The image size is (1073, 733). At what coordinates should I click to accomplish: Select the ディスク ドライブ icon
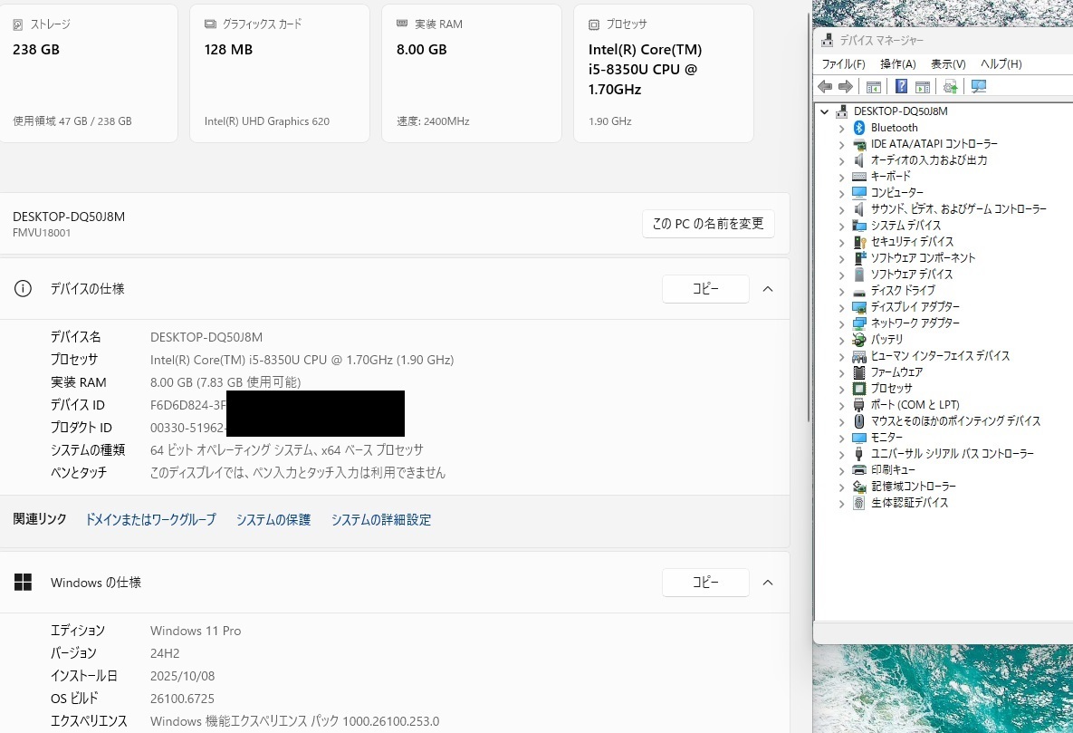859,291
